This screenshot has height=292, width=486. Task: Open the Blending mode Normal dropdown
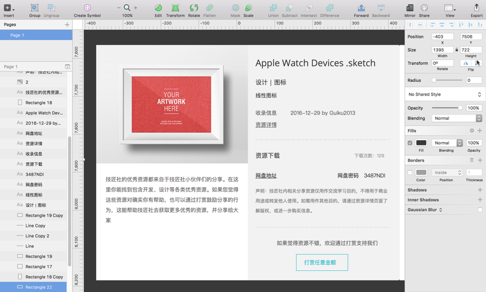[457, 119]
